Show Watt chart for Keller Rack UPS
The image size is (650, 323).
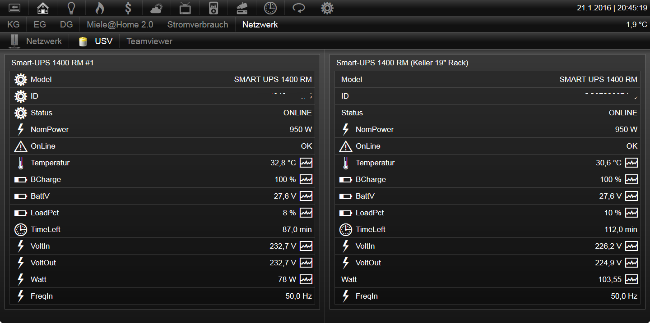(x=631, y=279)
